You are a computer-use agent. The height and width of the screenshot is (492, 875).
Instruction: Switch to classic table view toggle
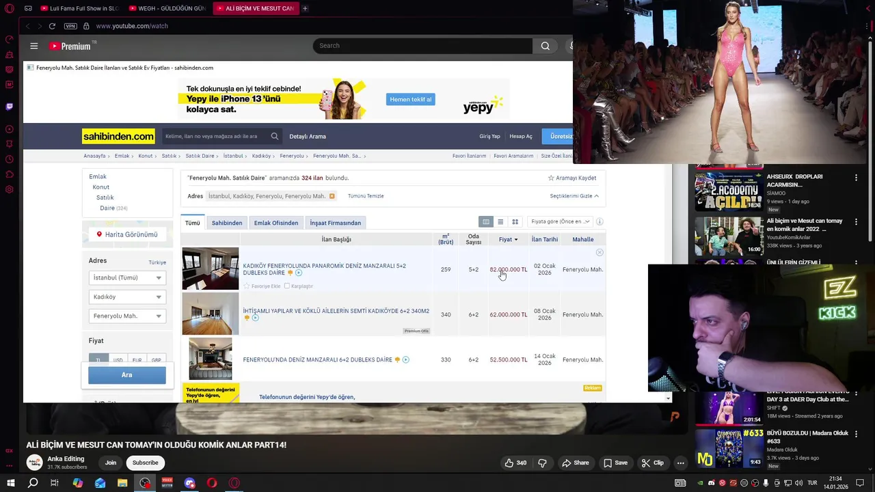(486, 221)
